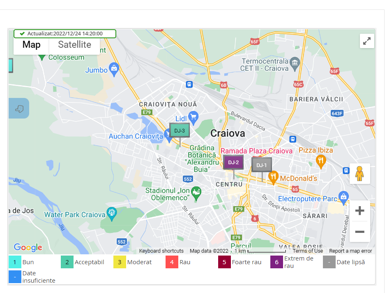Click the dark red Foarte rau swatch

(224, 262)
